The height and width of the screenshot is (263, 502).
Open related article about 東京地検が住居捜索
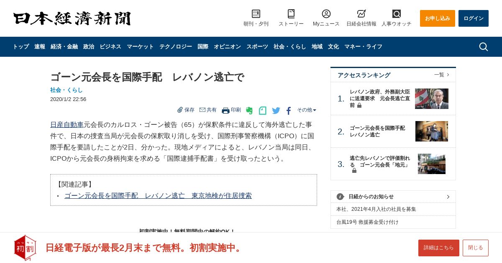coord(158,195)
